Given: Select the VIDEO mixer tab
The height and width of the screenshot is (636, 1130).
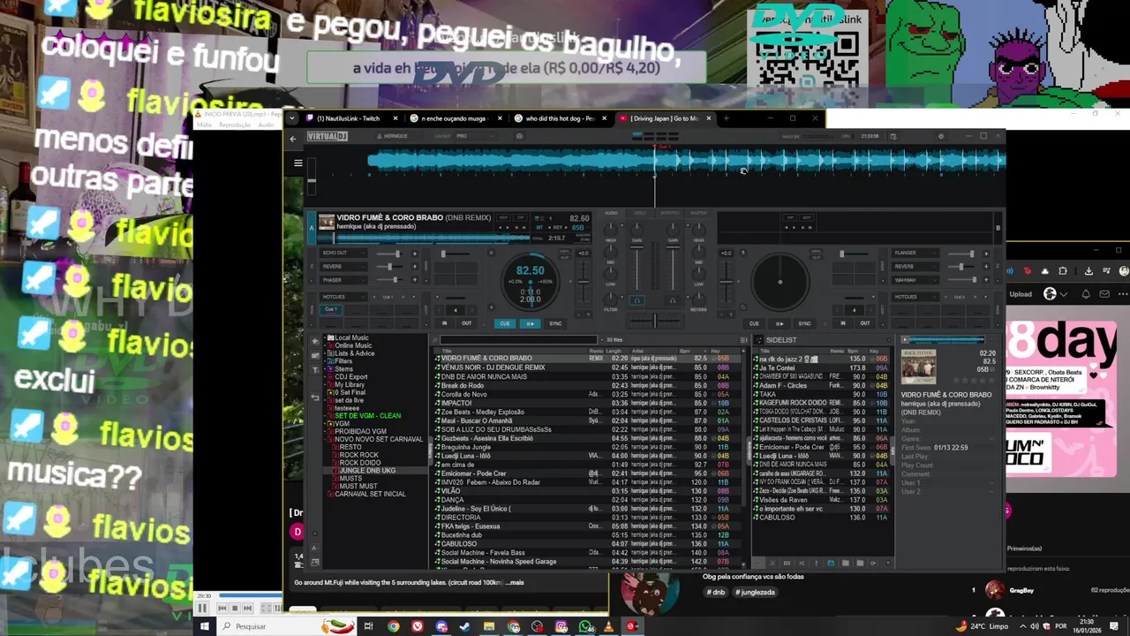Looking at the screenshot, I should [640, 213].
